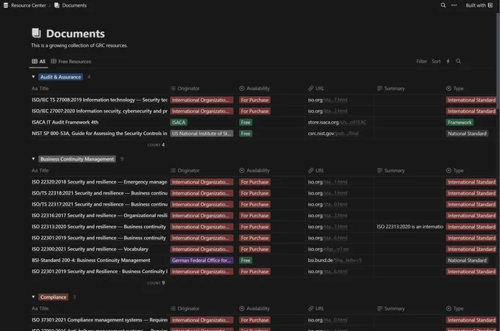This screenshot has height=331, width=500.
Task: Click the lightning bolt automations icon
Action: [448, 61]
